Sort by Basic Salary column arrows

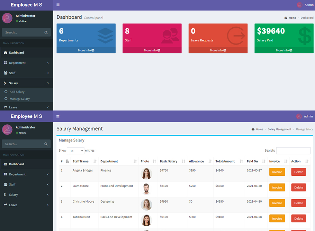[x=183, y=161]
